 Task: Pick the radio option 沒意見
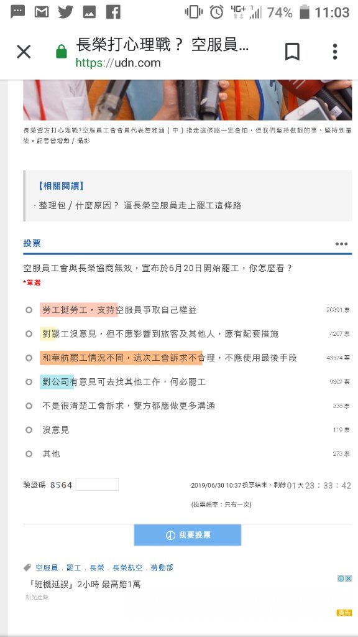29,430
